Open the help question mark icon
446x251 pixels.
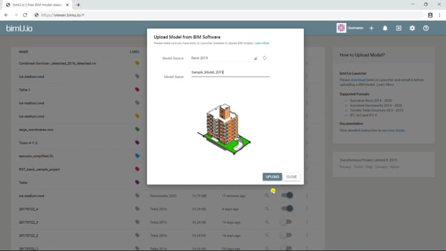point(426,28)
